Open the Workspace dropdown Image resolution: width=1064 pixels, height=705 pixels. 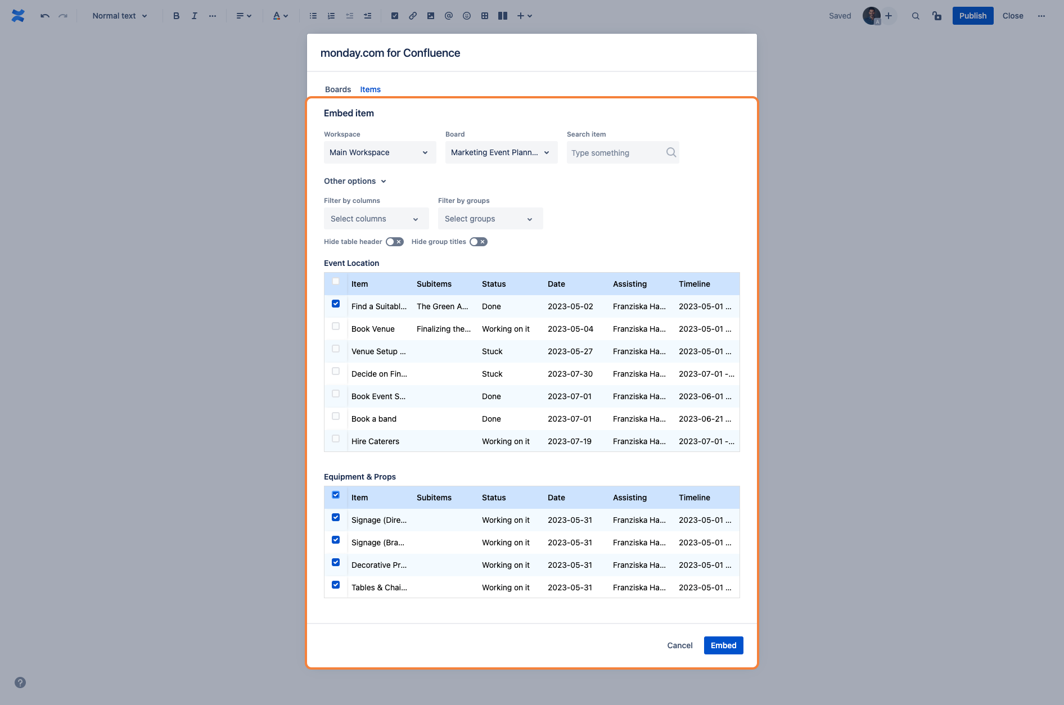[380, 152]
